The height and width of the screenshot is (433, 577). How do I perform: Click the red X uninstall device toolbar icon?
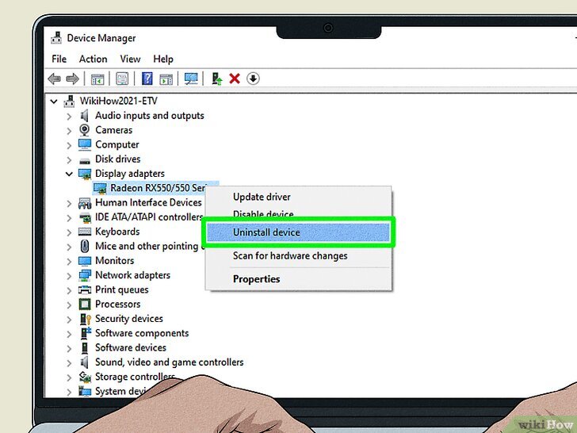point(235,79)
